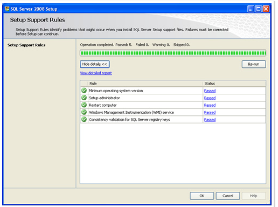Close the SQL Server 2008 Setup window
This screenshot has height=207, width=278.
pyautogui.click(x=266, y=9)
